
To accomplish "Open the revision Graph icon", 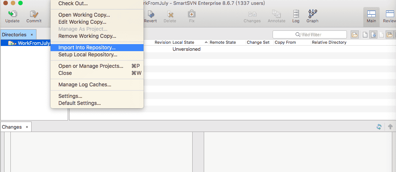I will coord(313,14).
